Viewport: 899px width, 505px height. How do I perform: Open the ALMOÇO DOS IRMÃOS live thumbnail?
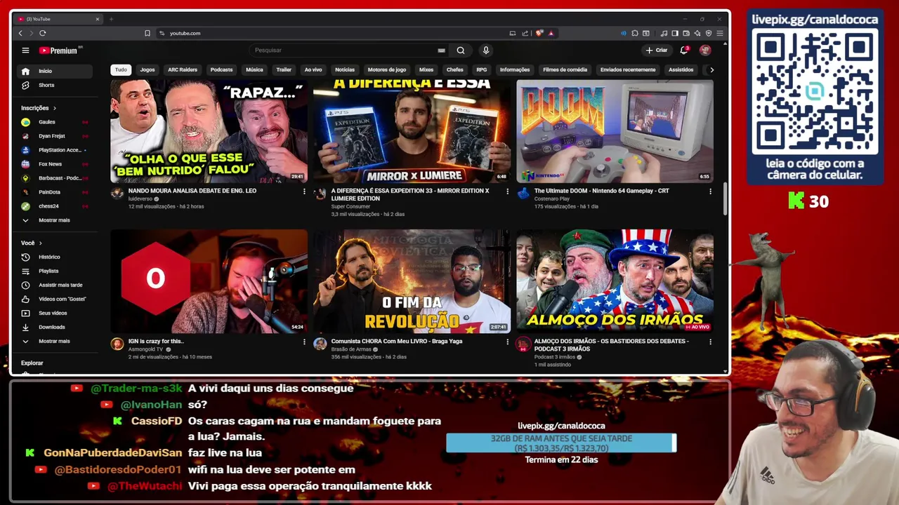(x=615, y=281)
